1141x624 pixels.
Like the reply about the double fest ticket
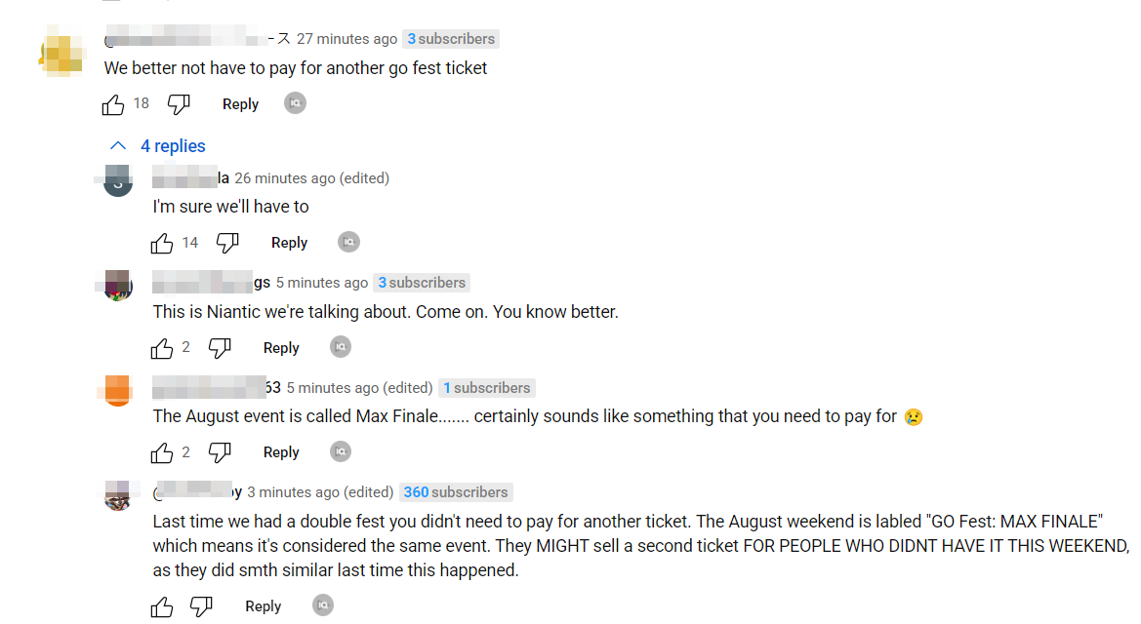tap(162, 605)
